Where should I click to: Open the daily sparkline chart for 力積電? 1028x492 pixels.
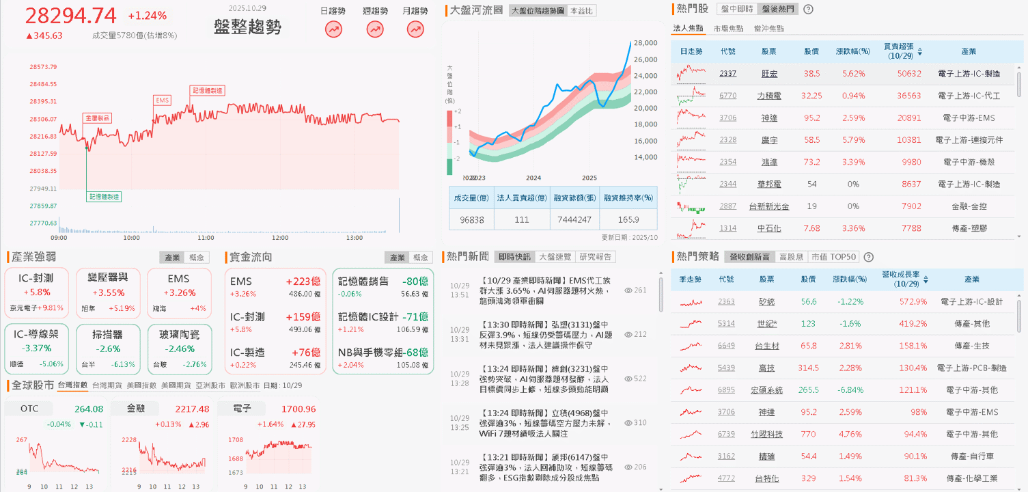(x=691, y=96)
